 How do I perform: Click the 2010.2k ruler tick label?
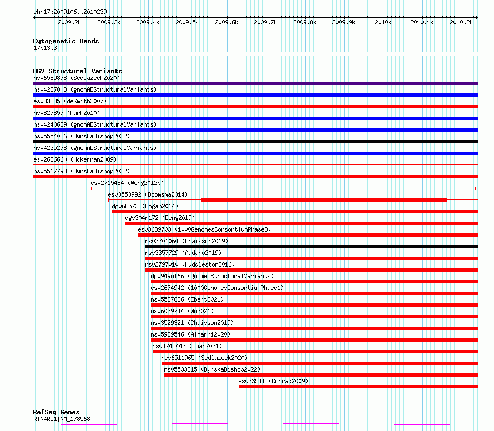pyautogui.click(x=461, y=22)
